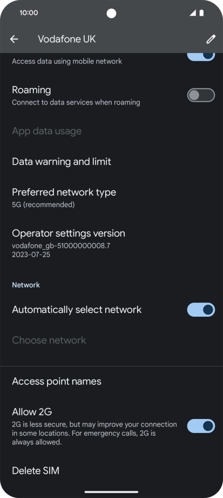
Task: Toggle the mobile data switch at top
Action: click(201, 56)
